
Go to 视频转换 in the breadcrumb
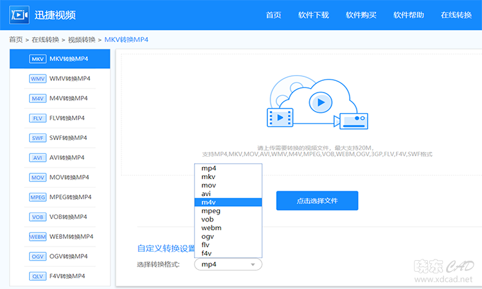click(82, 40)
